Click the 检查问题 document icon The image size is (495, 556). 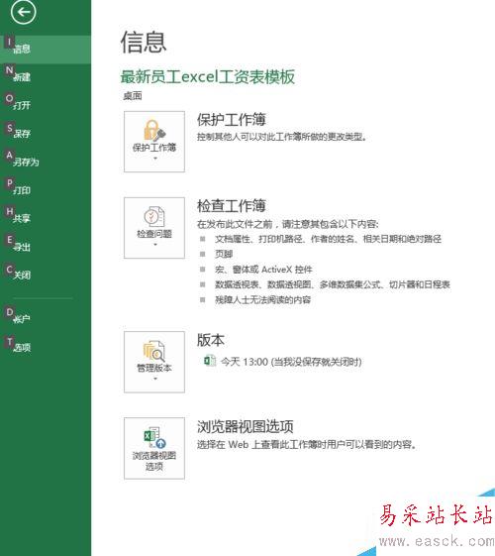coord(154,216)
